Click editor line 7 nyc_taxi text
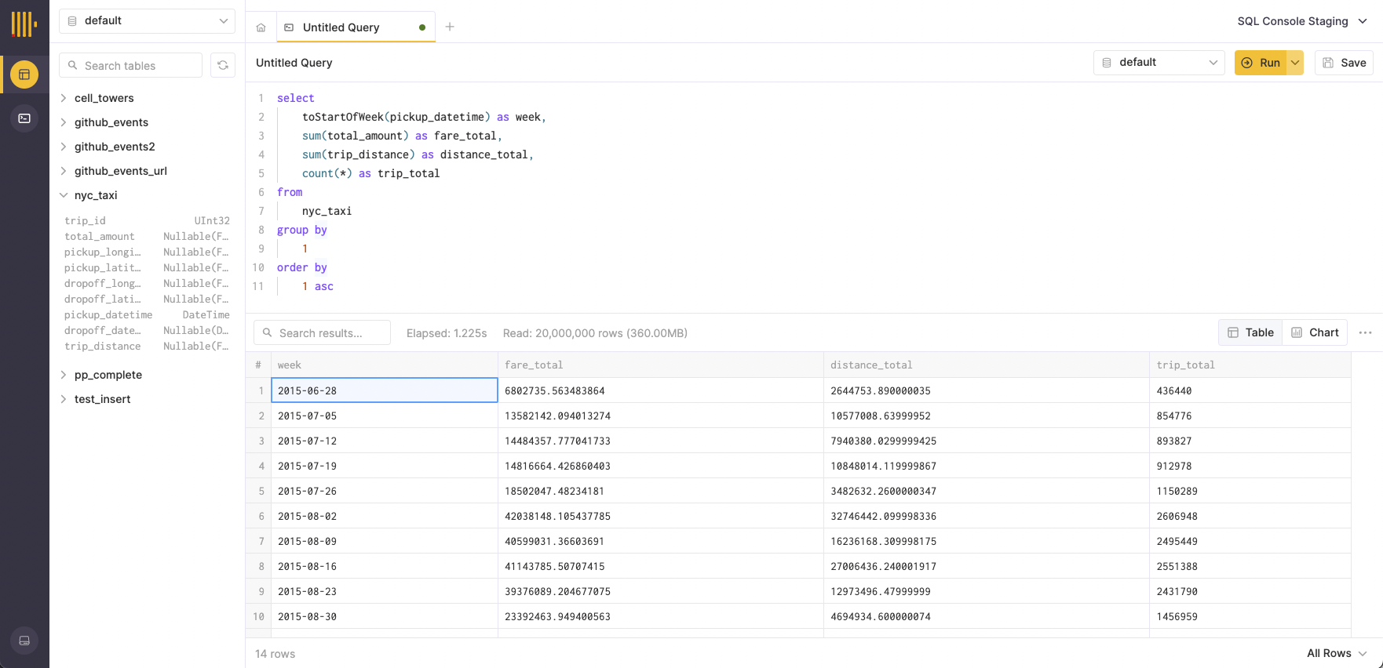Screen dimensions: 1383x668 [327, 211]
